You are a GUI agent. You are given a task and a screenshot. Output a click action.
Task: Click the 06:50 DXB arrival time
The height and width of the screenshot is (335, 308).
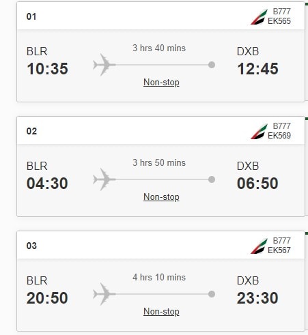257,184
